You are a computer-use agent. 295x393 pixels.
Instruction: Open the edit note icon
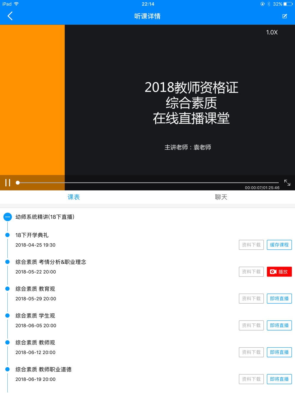pyautogui.click(x=285, y=16)
